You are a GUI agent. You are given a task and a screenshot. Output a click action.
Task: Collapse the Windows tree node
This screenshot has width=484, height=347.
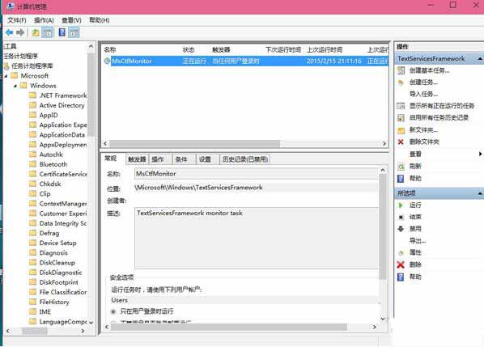(x=15, y=86)
